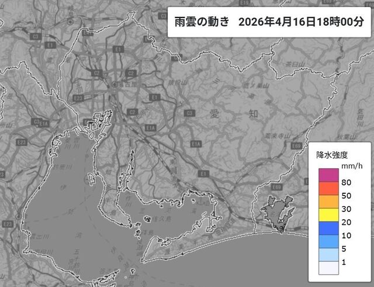
Task: Click the orange 30–50 mm/h legend swatch
Action: [328, 201]
